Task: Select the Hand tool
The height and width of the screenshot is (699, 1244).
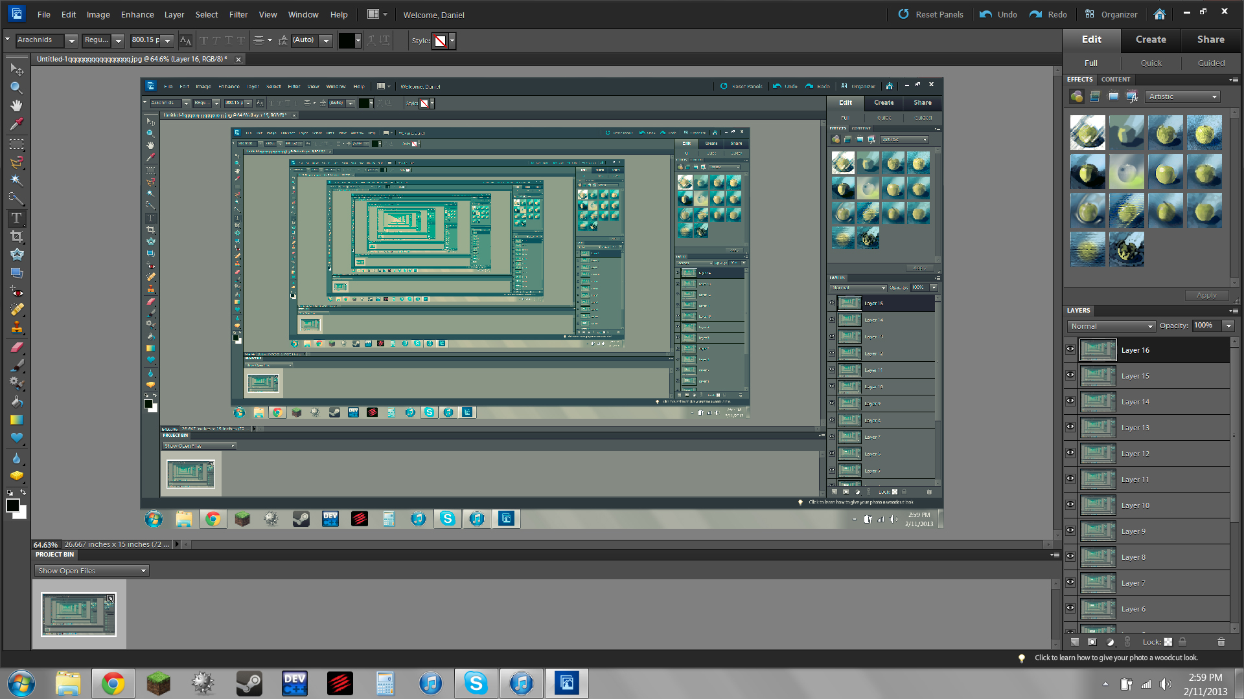Action: [x=17, y=105]
